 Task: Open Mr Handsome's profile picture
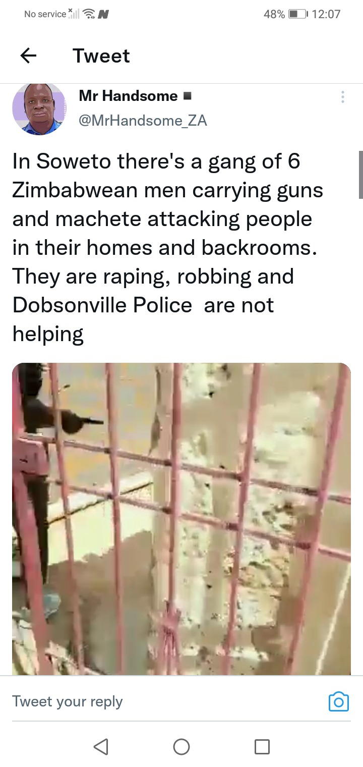pos(39,108)
